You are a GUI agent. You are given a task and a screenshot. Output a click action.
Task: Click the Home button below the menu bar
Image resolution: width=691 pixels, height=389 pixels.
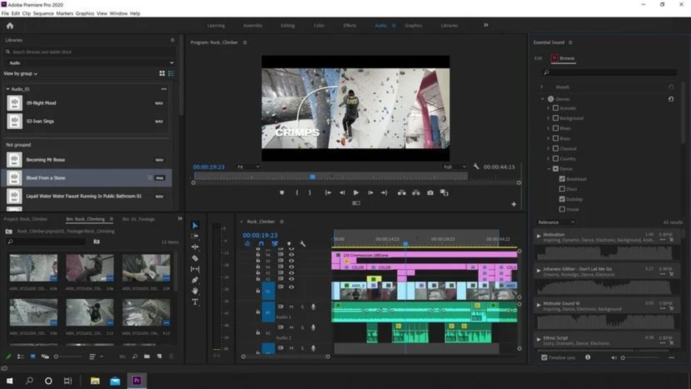pos(10,25)
